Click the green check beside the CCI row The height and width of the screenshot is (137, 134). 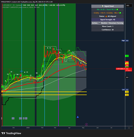pos(120,13)
